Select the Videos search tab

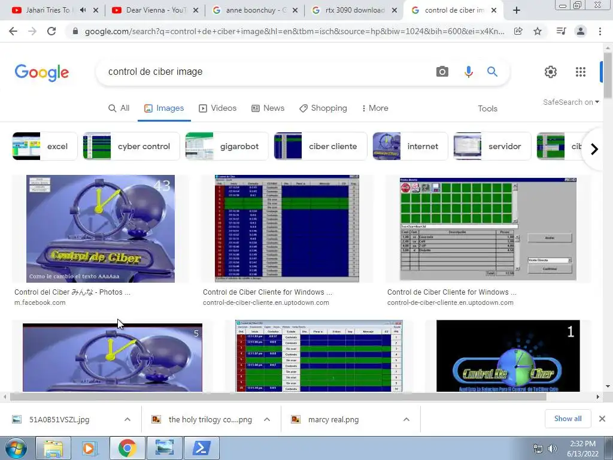[x=218, y=108]
